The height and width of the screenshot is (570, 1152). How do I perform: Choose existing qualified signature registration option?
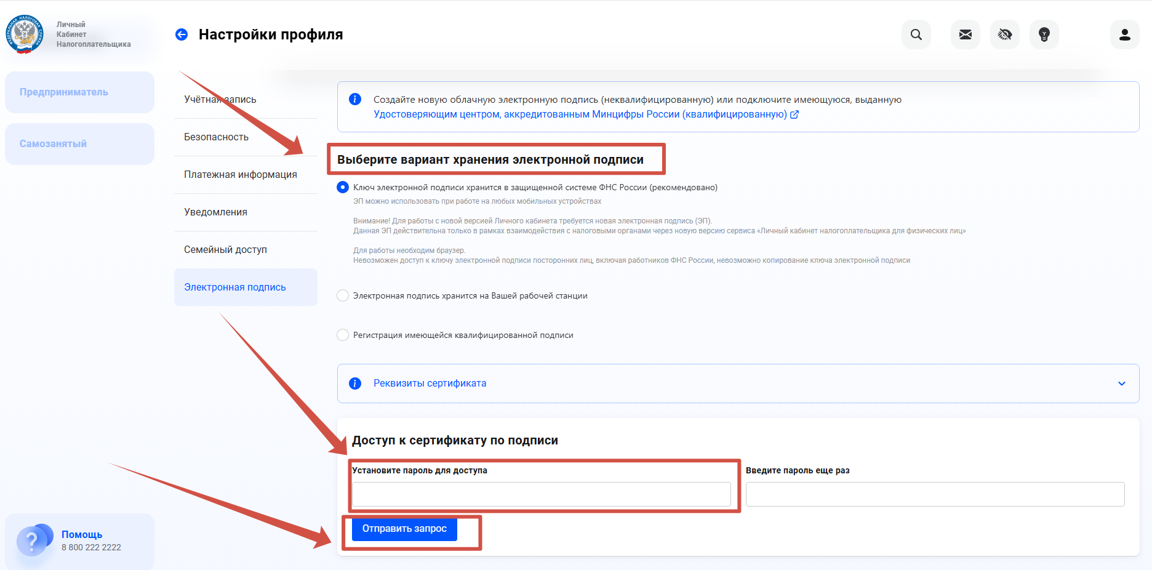pos(343,335)
